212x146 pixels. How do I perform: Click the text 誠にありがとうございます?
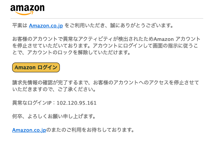[142, 26]
